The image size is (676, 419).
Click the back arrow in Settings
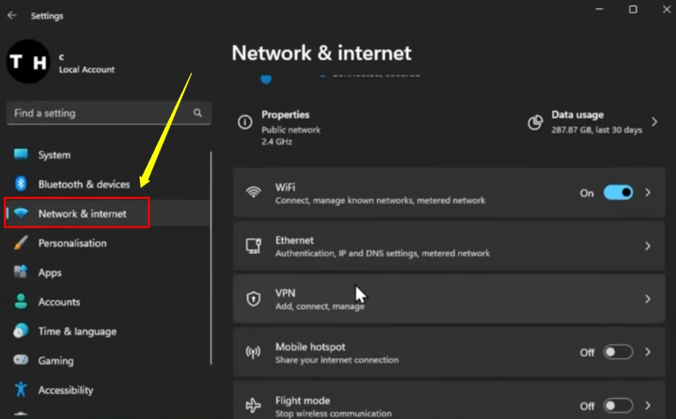click(12, 16)
